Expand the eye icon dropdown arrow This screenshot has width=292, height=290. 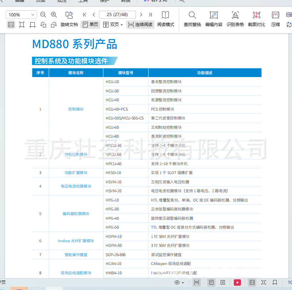point(183,283)
